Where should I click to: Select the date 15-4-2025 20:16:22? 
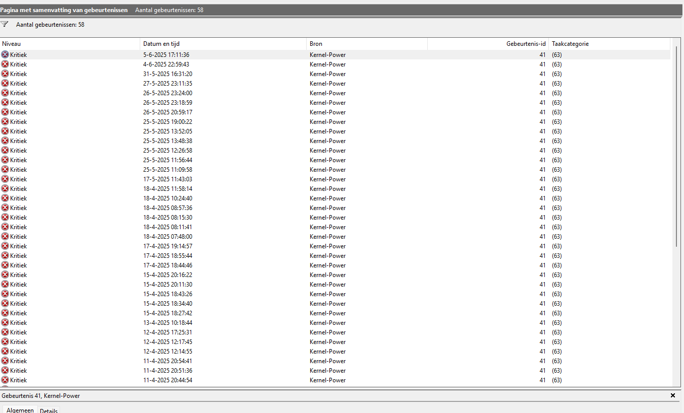pyautogui.click(x=167, y=275)
